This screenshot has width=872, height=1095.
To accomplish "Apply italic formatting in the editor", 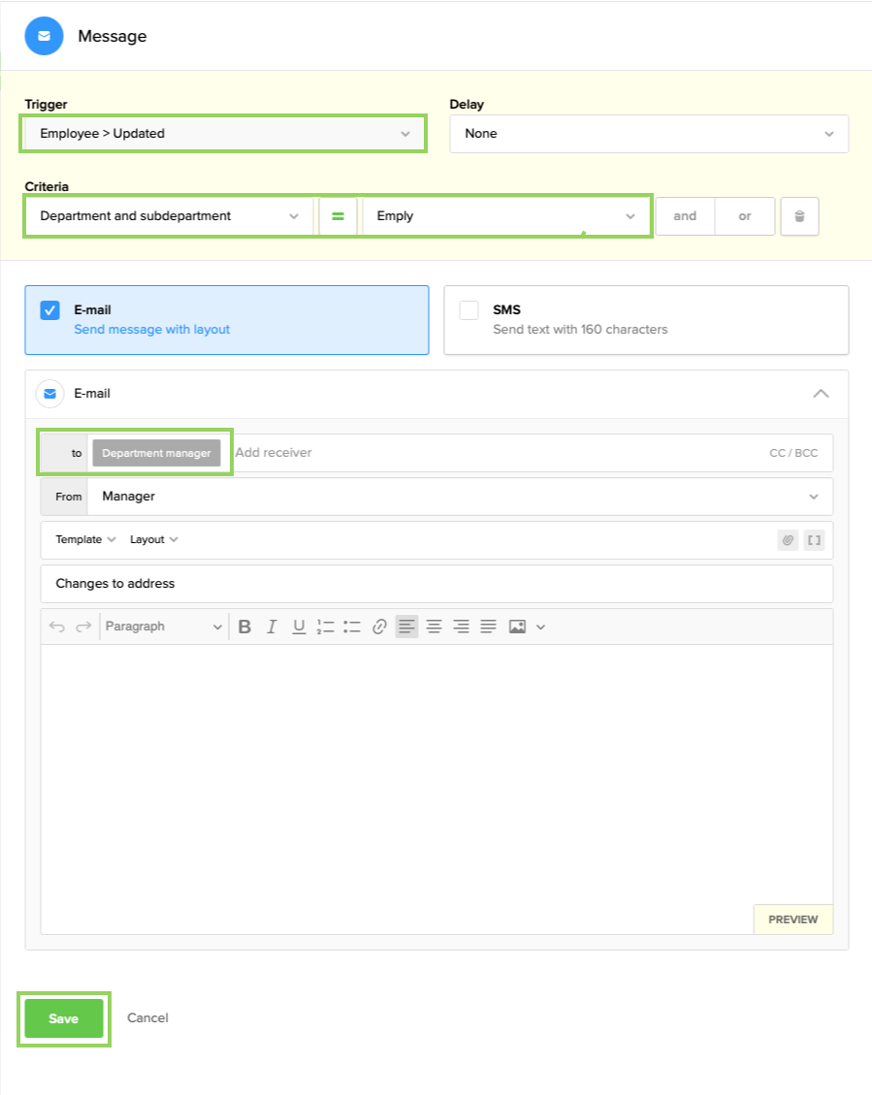I will 272,627.
